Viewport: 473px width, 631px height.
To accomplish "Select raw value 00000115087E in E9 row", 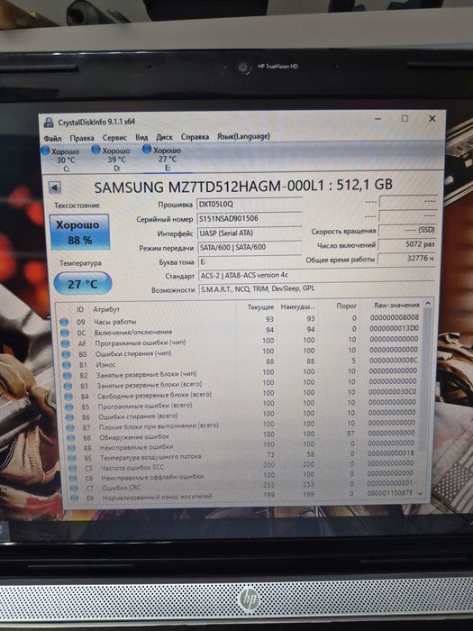I will click(x=390, y=492).
